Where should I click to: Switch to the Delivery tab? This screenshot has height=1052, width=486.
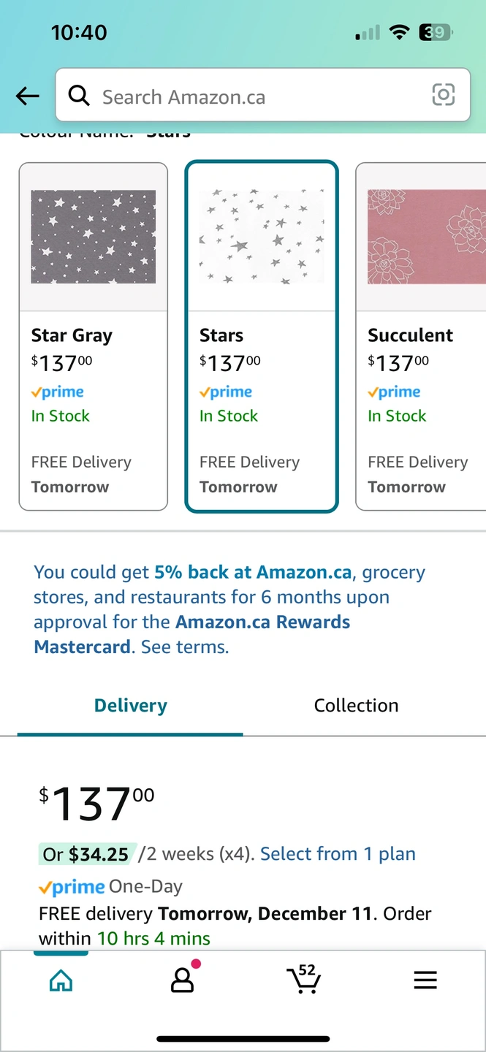[x=131, y=706]
